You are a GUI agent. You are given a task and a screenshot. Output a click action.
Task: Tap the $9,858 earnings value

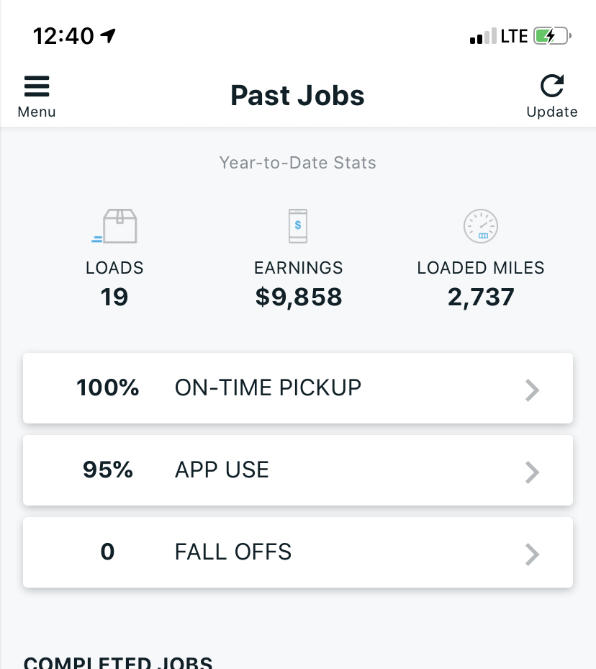click(x=298, y=297)
